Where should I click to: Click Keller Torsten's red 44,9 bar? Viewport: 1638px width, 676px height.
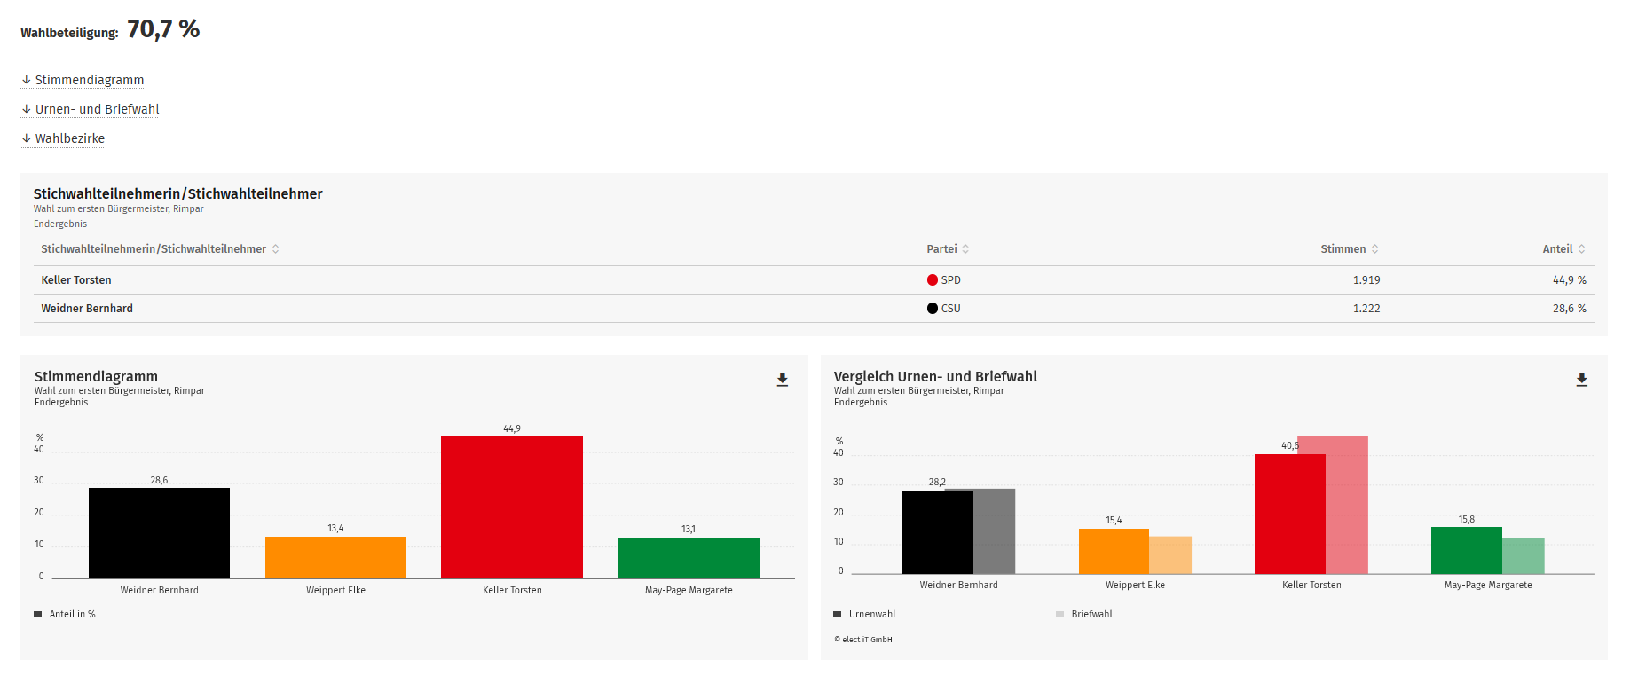pyautogui.click(x=511, y=507)
